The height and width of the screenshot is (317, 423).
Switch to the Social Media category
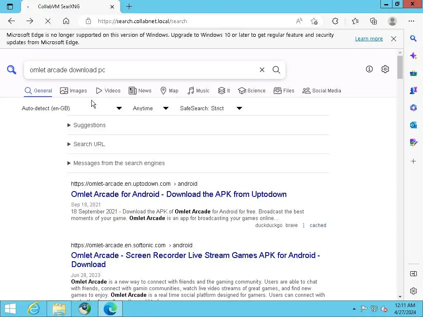click(x=321, y=90)
